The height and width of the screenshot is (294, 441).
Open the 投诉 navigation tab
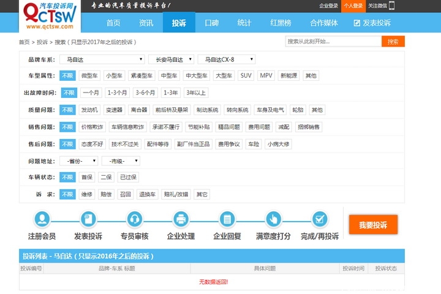coord(179,23)
